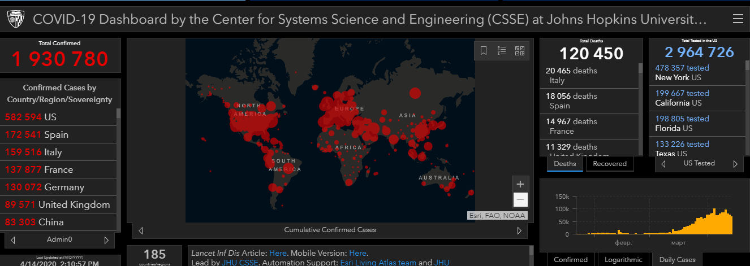This screenshot has height=266, width=750.
Task: Switch chart to Confirmed tab
Action: point(571,260)
